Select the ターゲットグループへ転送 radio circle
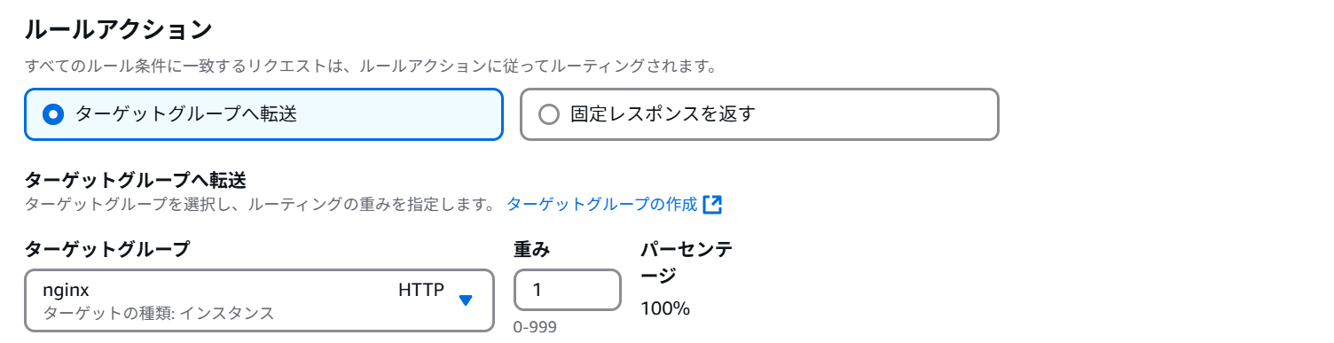 tap(53, 114)
